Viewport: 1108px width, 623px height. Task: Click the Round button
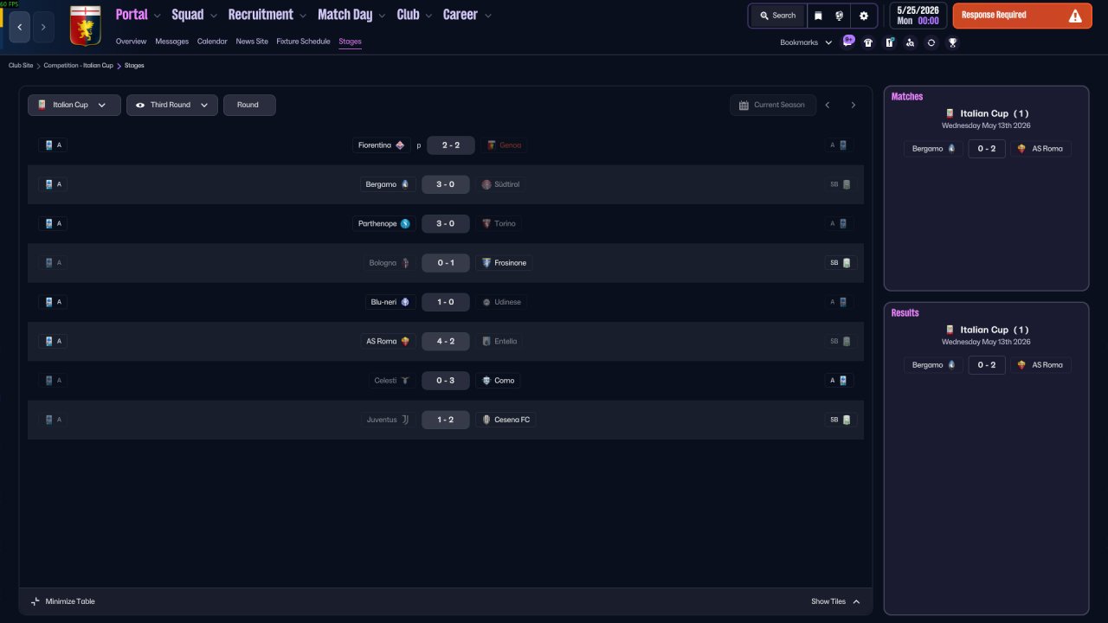(249, 105)
